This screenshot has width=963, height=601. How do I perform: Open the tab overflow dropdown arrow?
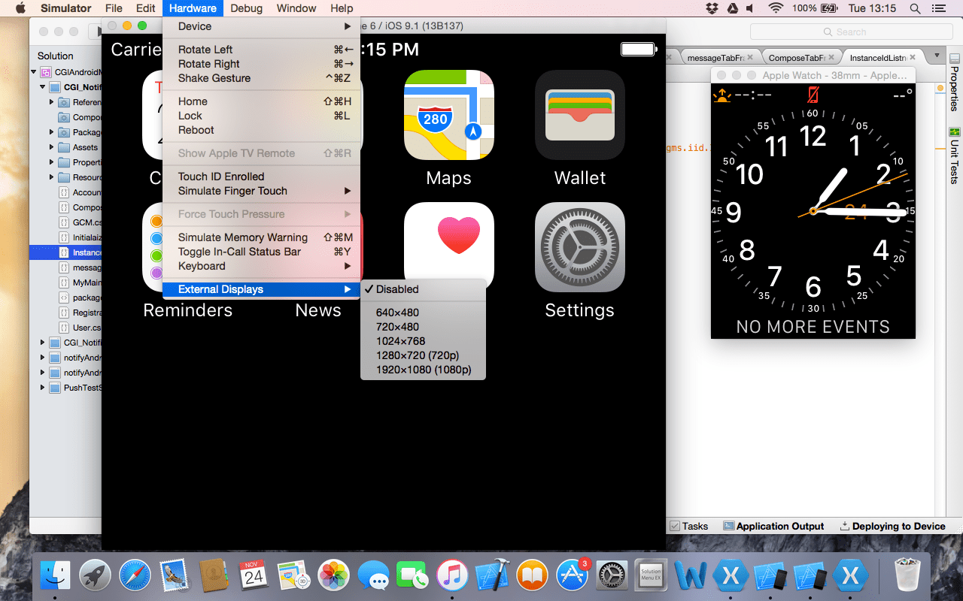coord(937,56)
